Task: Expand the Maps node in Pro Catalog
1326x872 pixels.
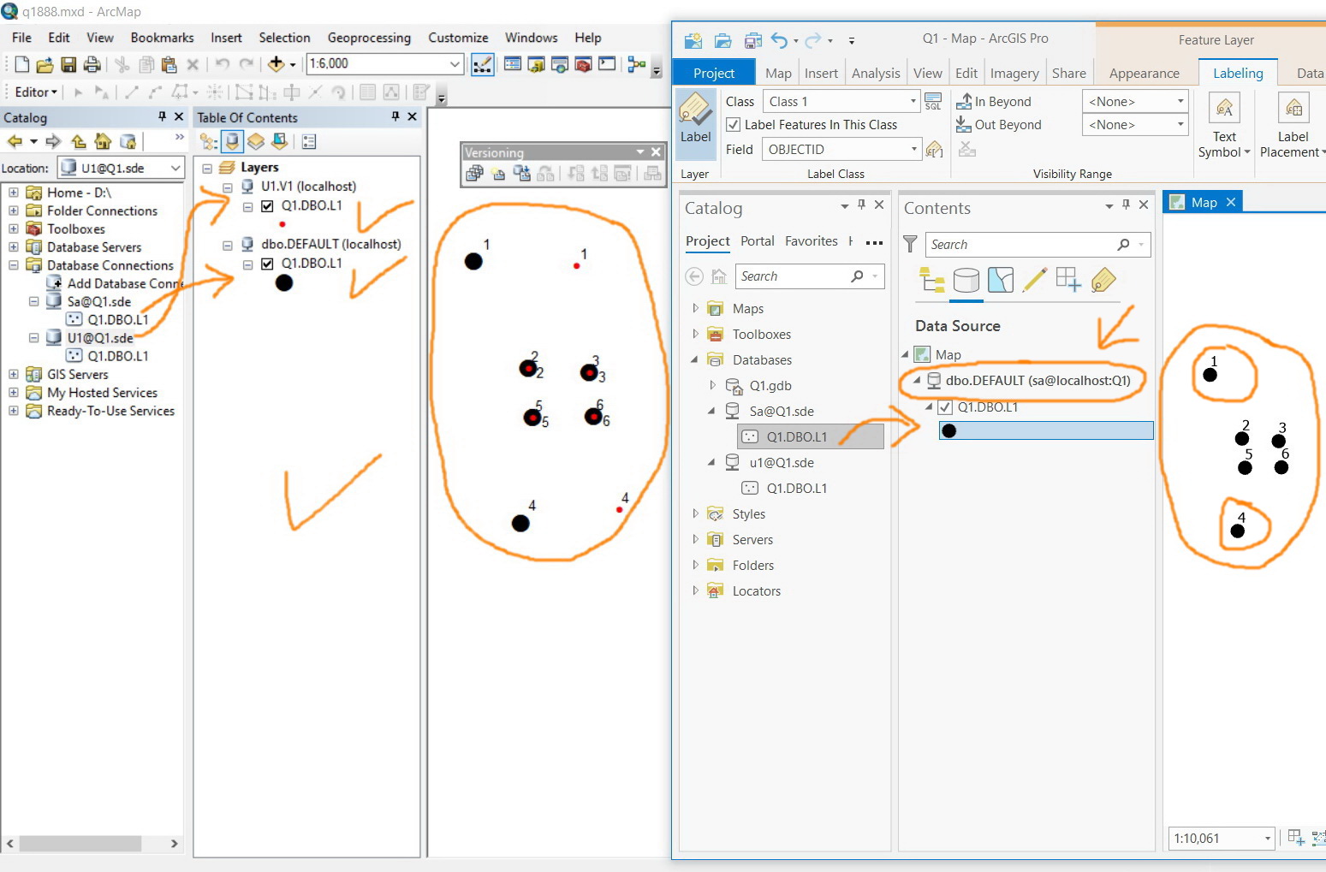Action: click(695, 308)
